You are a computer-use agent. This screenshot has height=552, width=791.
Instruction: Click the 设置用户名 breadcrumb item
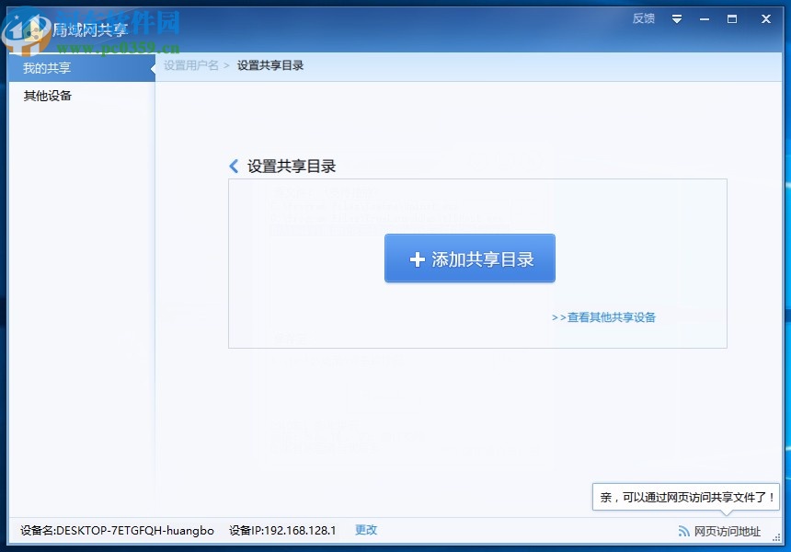tap(191, 65)
